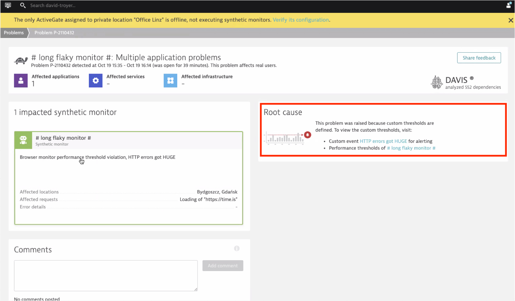Open '# long flaky monitor #' thresholds link
The height and width of the screenshot is (301, 515).
pyautogui.click(x=411, y=148)
